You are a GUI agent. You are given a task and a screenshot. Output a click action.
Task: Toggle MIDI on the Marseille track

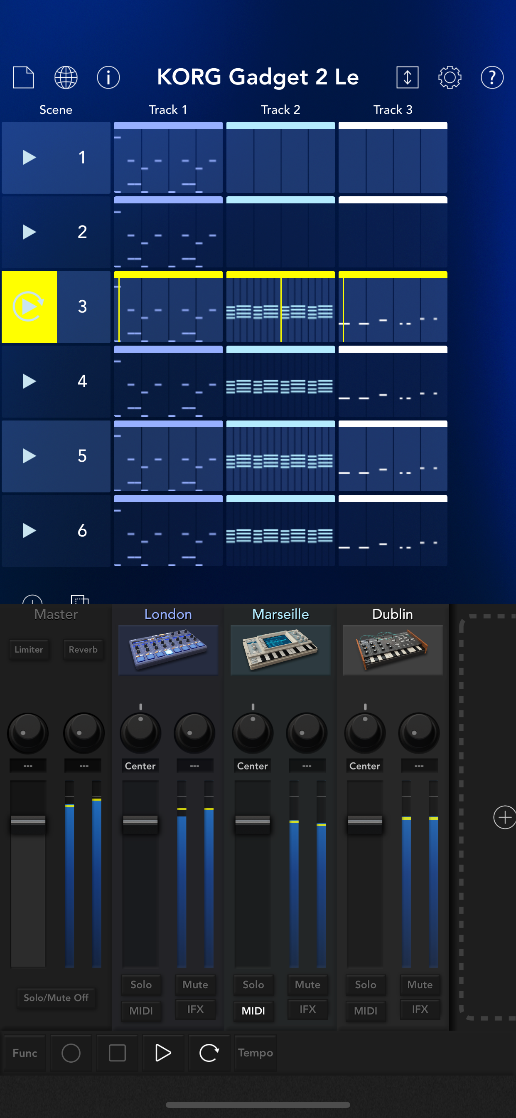click(x=253, y=1011)
